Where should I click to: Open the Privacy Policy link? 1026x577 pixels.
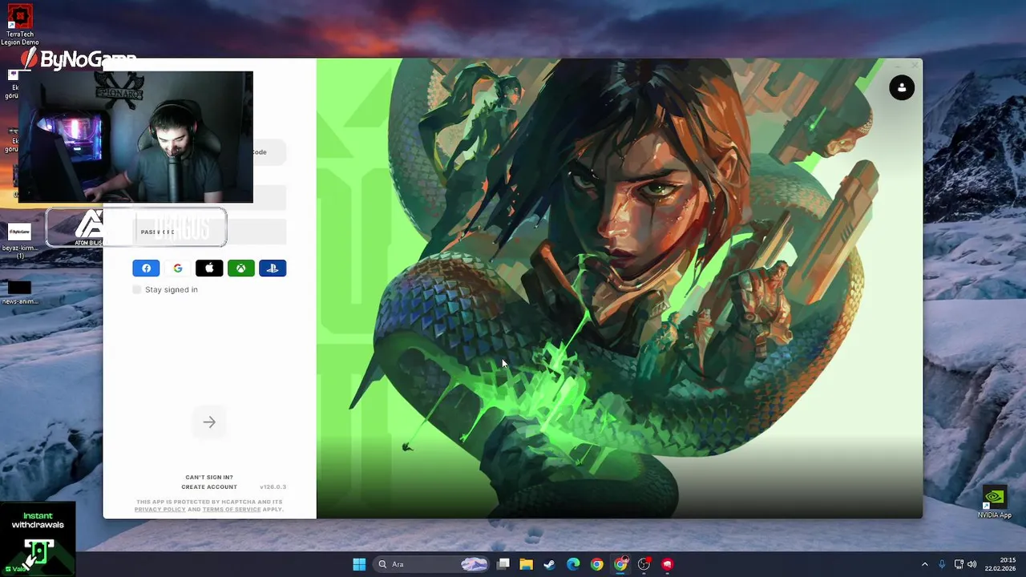pyautogui.click(x=160, y=509)
